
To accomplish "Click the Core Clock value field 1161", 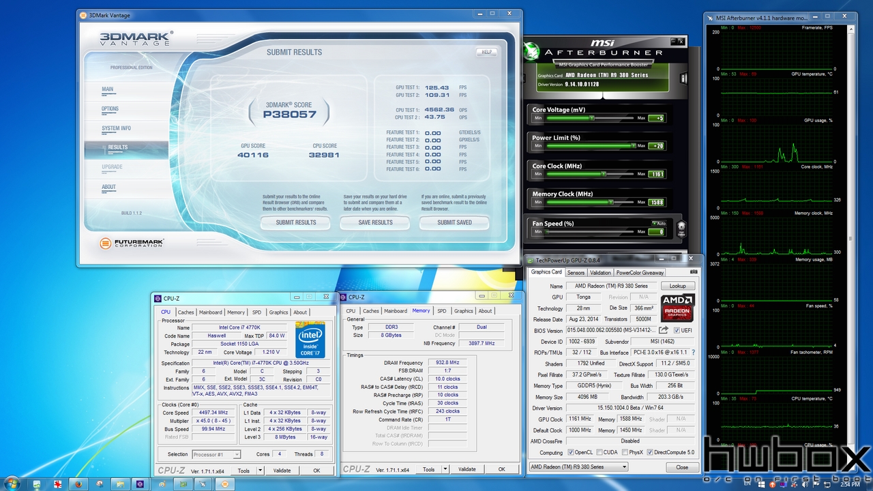I will click(656, 174).
